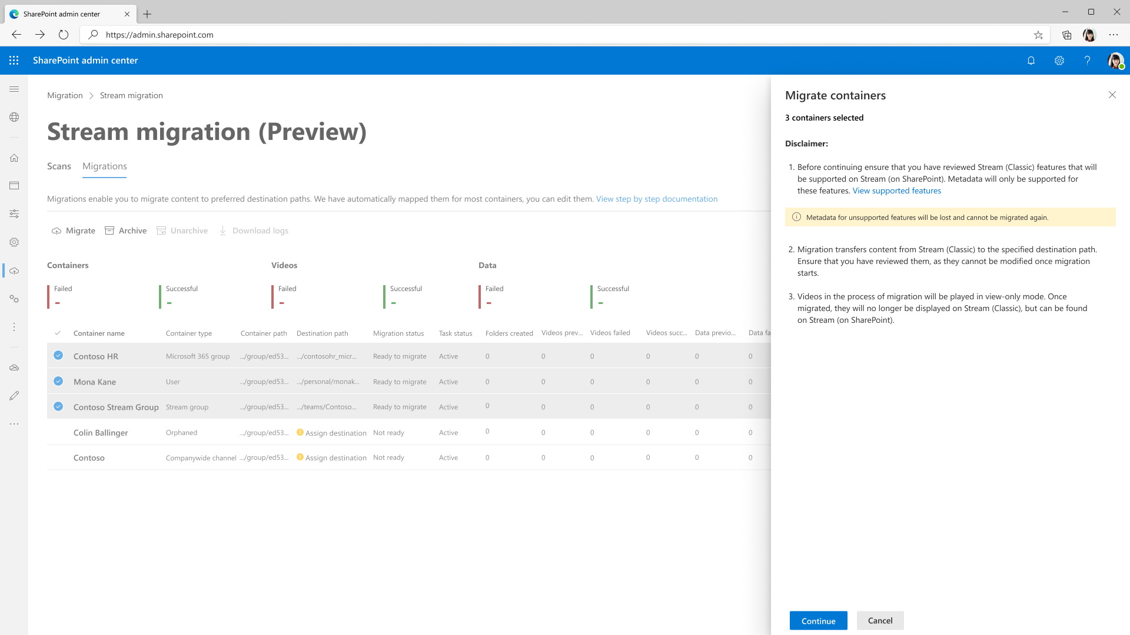Open View supported features link
The width and height of the screenshot is (1130, 635).
(896, 190)
